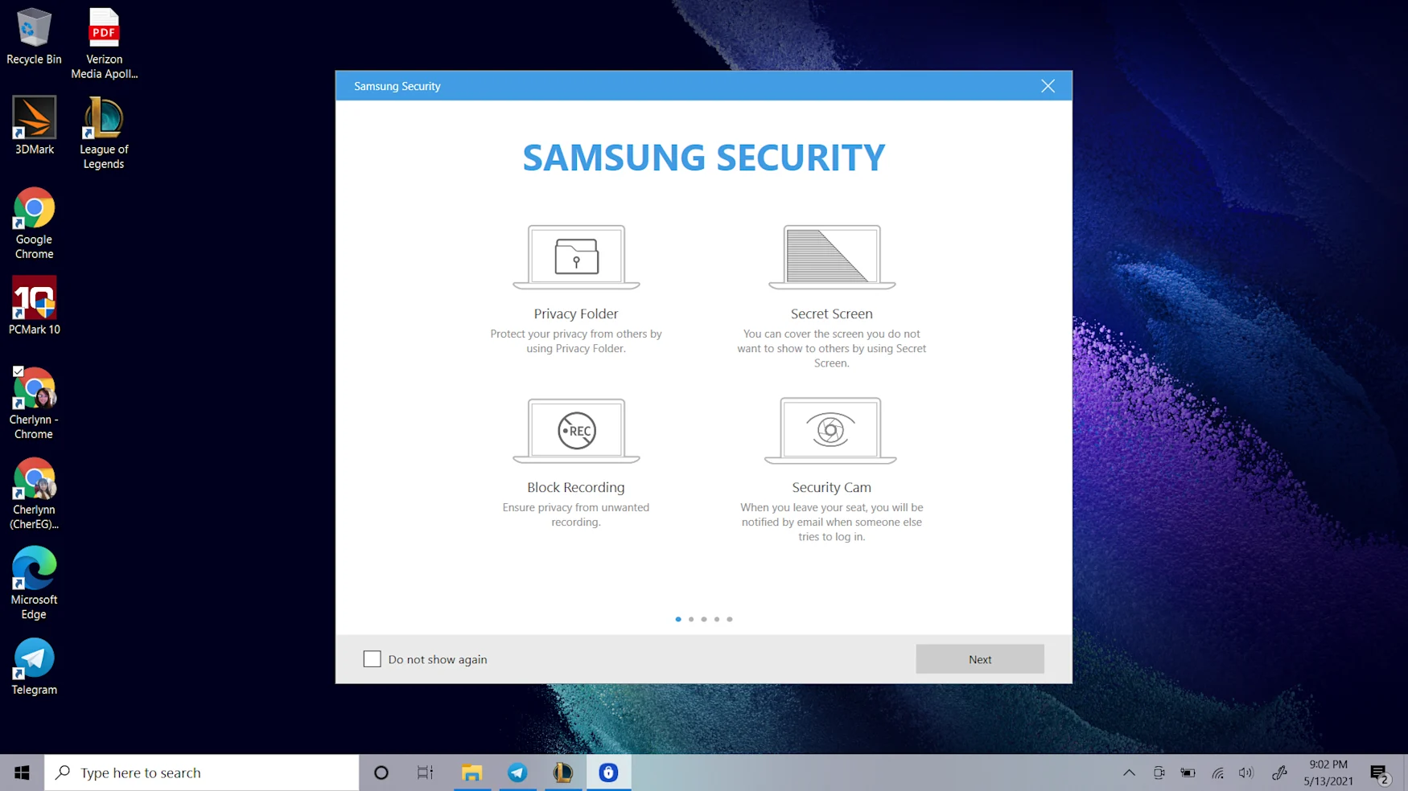Select the Microsoft Edge desktop shortcut
This screenshot has width=1408, height=791.
click(34, 583)
